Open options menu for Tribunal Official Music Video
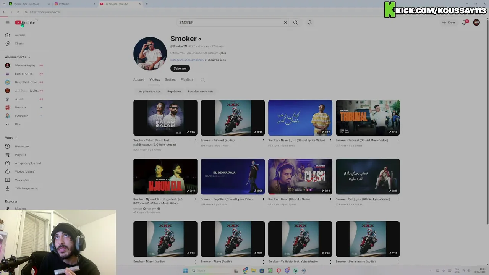 click(398, 141)
